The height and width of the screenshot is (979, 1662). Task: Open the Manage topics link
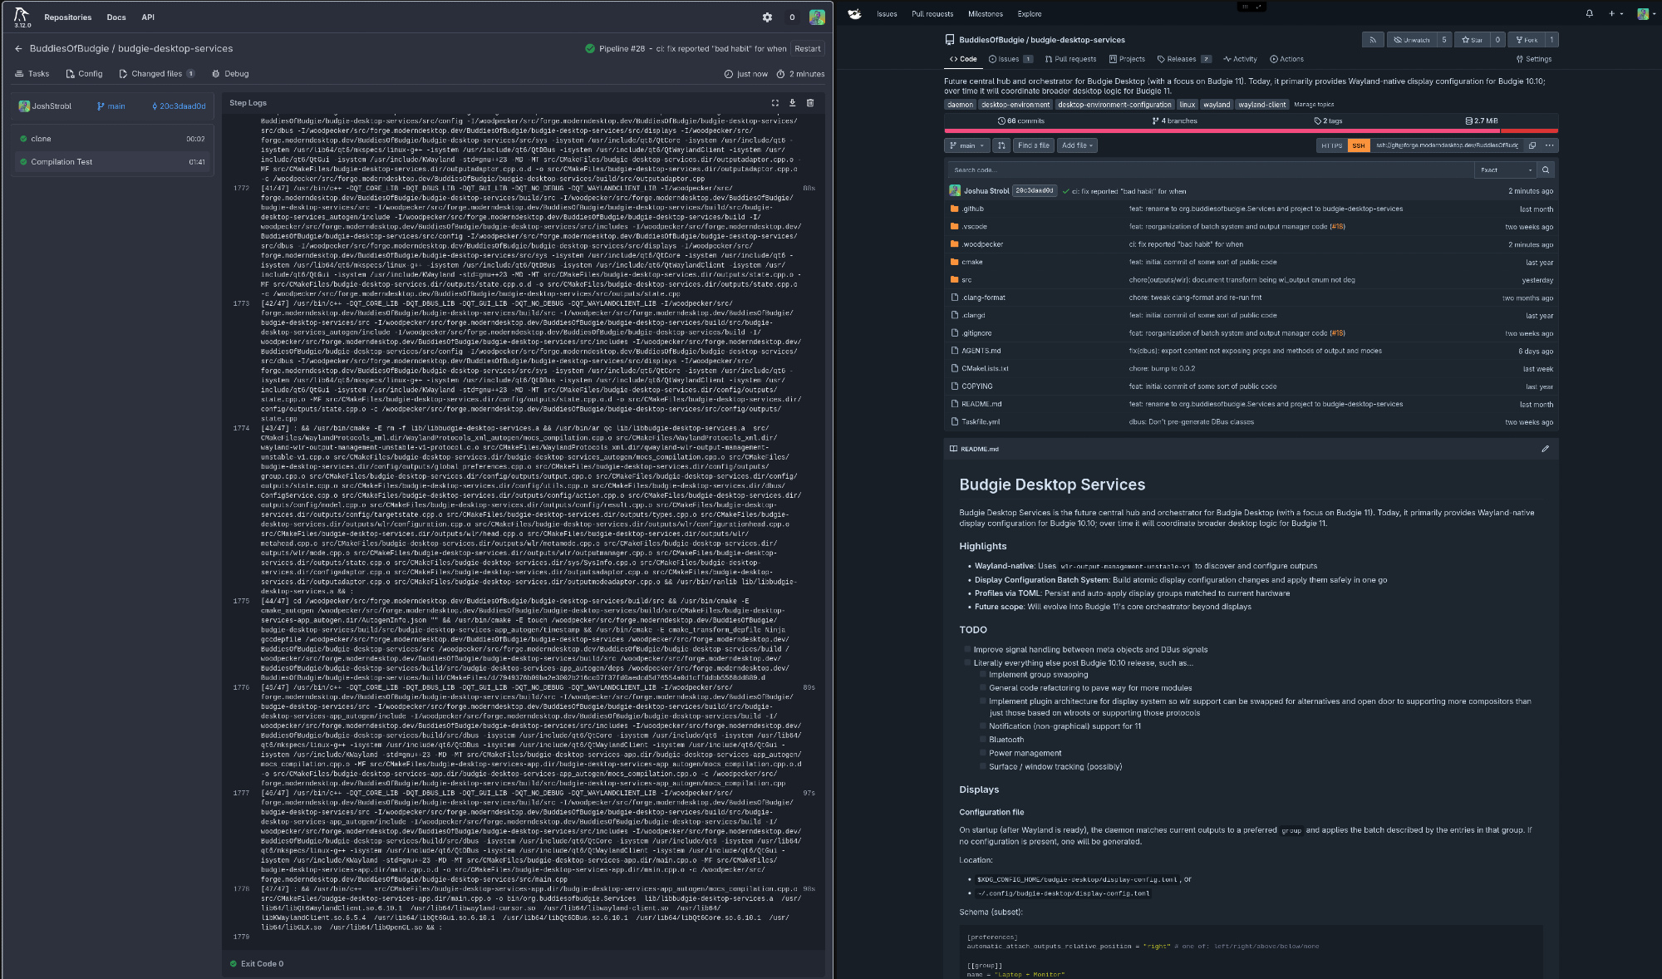[1313, 105]
